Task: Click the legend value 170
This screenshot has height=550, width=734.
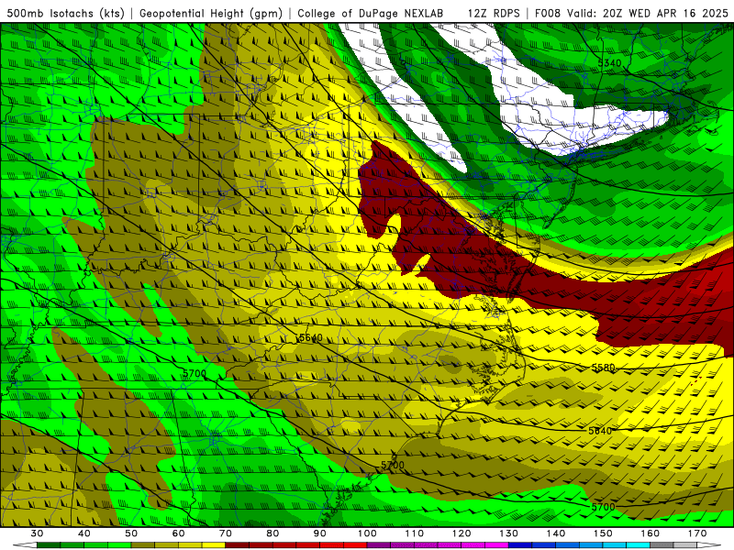Action: [x=697, y=533]
